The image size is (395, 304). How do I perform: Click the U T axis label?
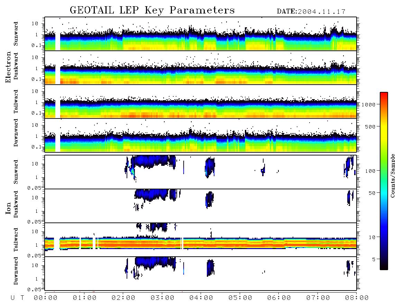tap(17, 298)
